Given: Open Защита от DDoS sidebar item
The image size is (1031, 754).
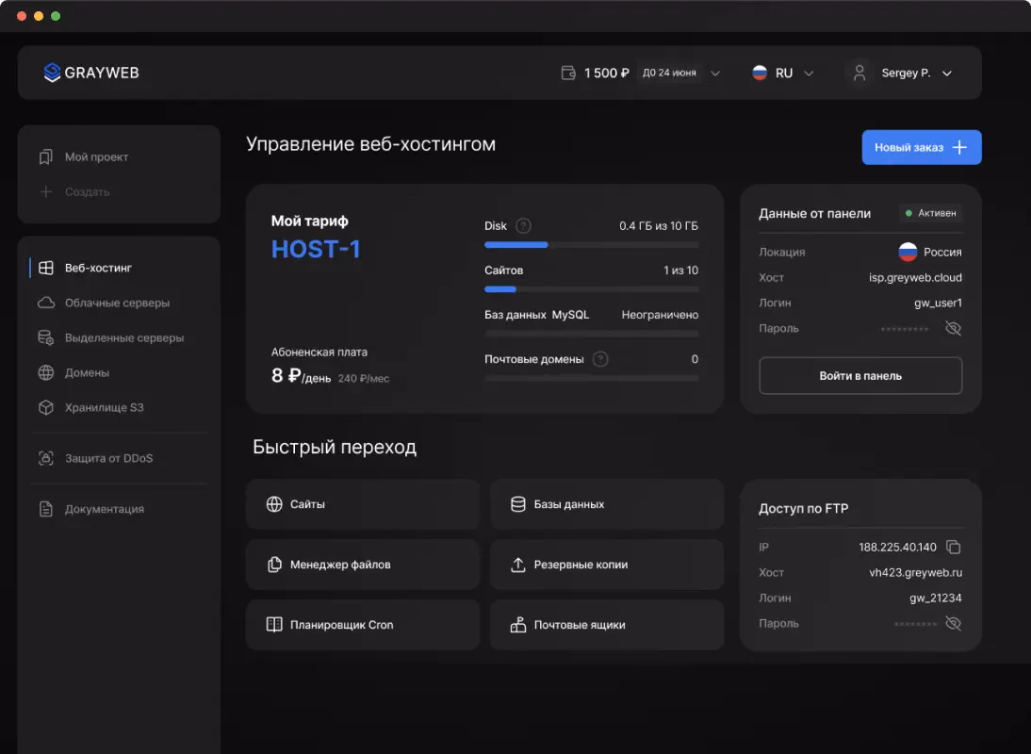Looking at the screenshot, I should click(119, 458).
